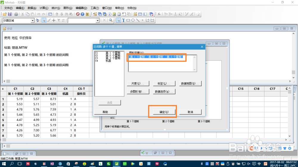The height and width of the screenshot is (167, 298).
Task: Select the Line drawing tool
Action: (x=138, y=20)
